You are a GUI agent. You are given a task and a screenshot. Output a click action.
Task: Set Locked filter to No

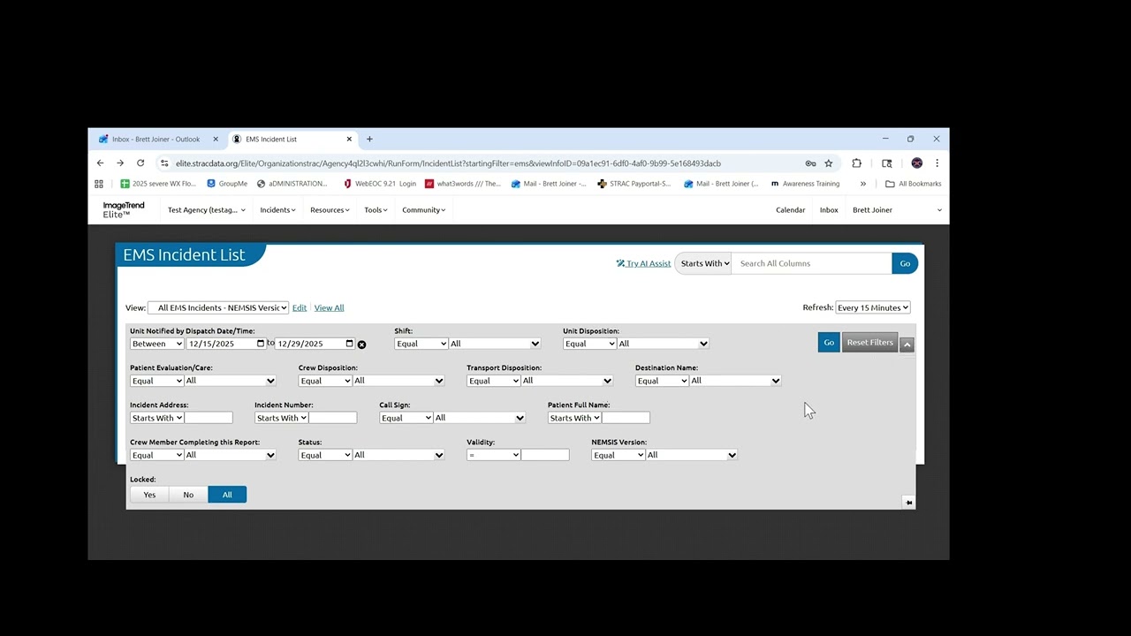coord(188,495)
